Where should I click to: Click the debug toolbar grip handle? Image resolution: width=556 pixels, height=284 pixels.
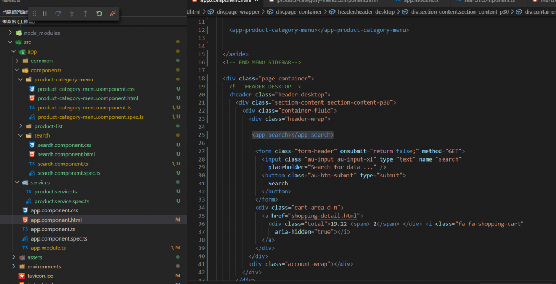(34, 14)
